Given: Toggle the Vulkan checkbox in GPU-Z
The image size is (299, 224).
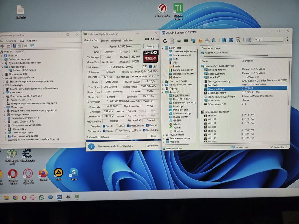Looking at the screenshot, I should [104, 131].
